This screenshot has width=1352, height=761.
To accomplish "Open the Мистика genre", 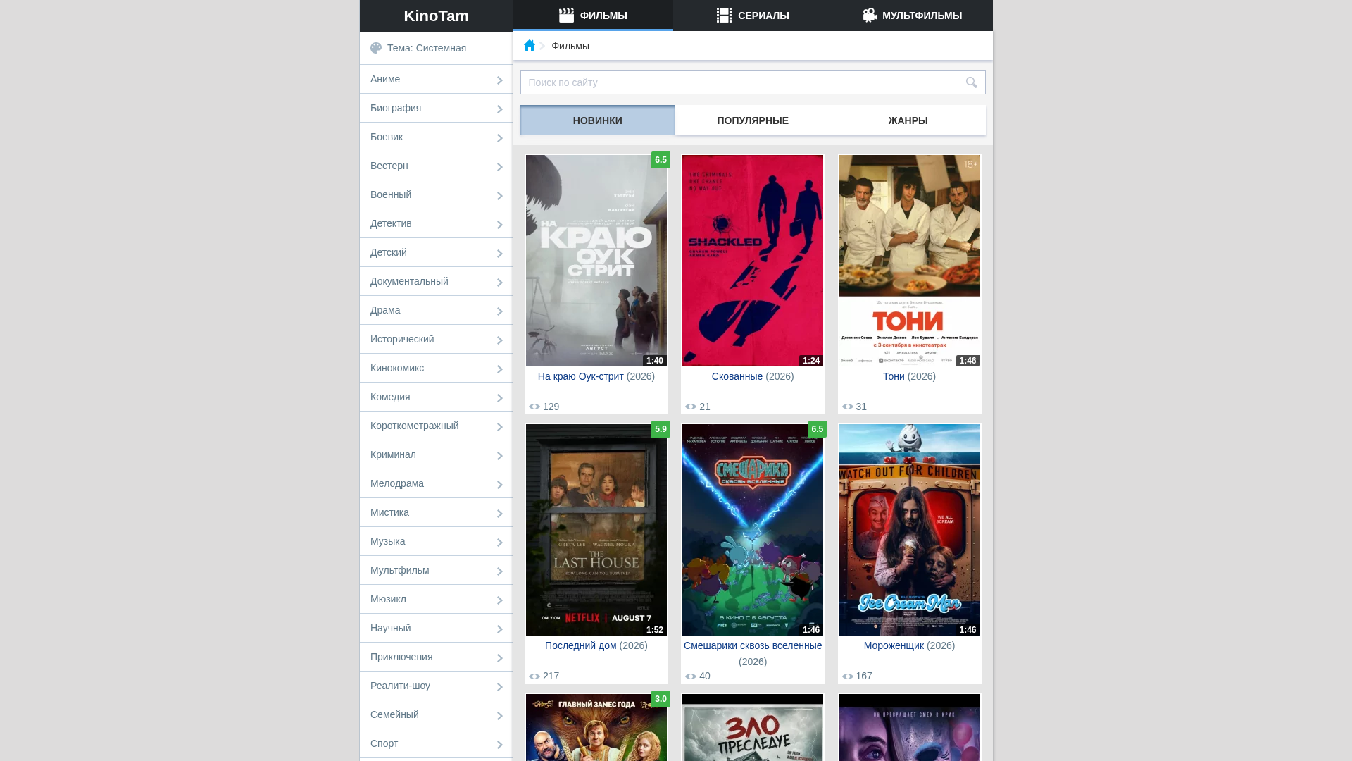I will point(436,512).
